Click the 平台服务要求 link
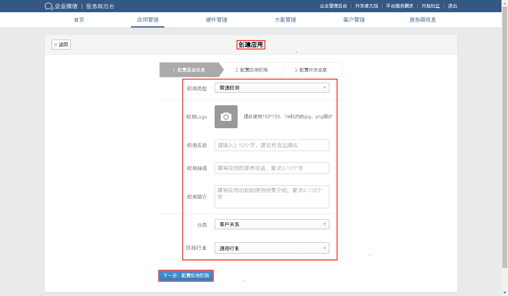This screenshot has width=508, height=296. pos(400,6)
